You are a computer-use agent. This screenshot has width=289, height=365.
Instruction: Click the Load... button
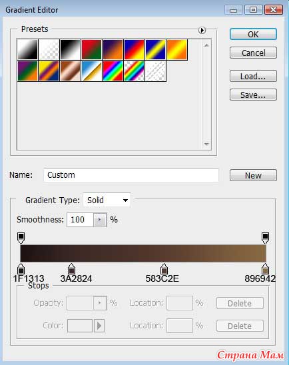point(253,76)
